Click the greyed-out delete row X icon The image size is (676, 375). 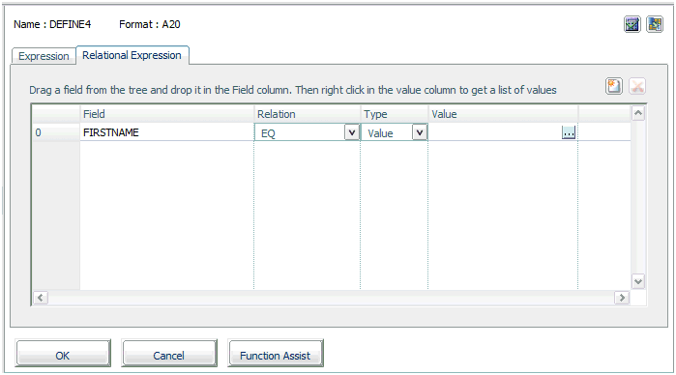[637, 86]
